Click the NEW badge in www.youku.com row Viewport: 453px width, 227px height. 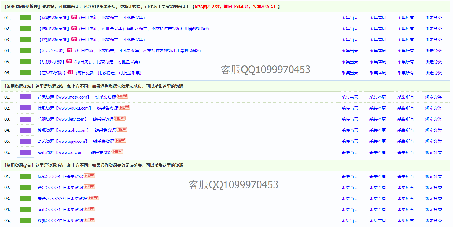(124, 107)
